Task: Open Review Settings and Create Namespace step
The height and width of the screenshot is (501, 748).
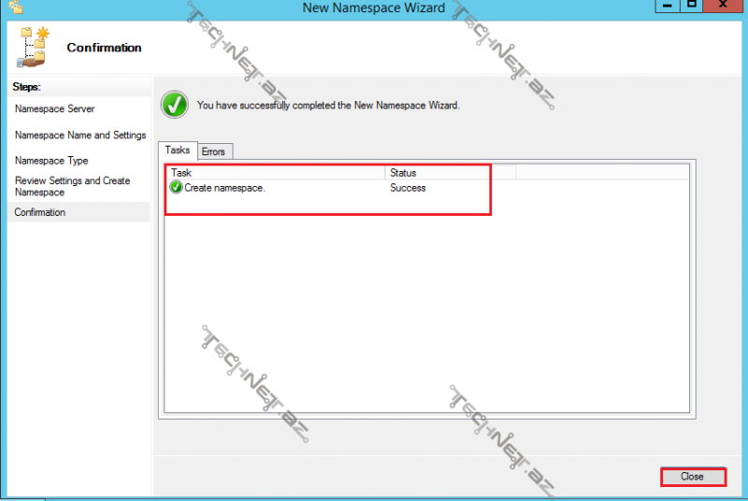Action: 72,186
